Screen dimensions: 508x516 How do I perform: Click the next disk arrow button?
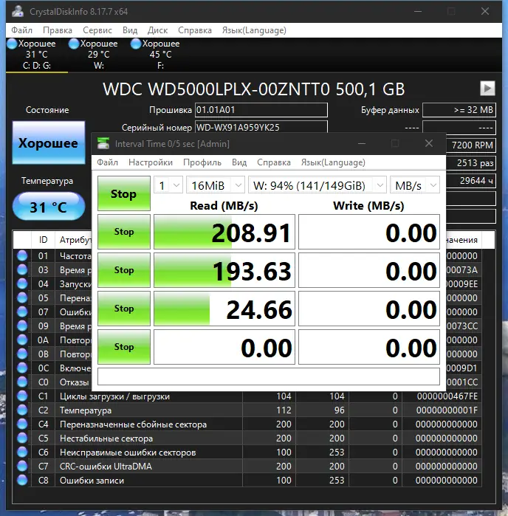point(487,88)
